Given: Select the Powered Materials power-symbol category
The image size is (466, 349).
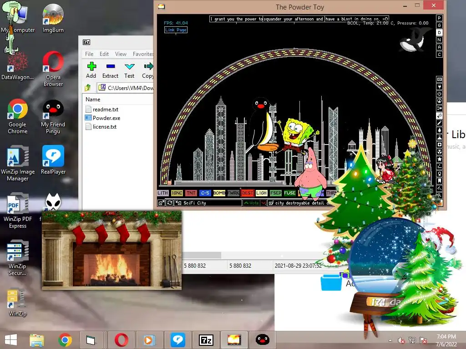Looking at the screenshot, I should click(x=439, y=94).
